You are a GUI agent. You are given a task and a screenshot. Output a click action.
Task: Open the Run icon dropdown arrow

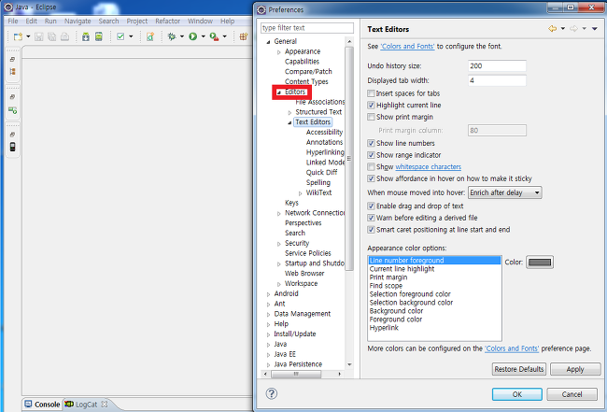pos(203,36)
